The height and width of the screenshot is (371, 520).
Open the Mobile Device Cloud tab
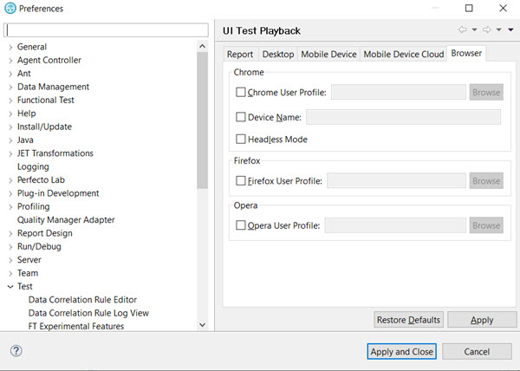tap(404, 54)
